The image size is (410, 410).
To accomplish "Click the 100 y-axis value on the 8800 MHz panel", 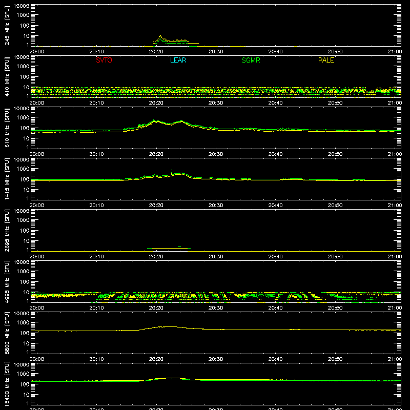I will (25, 333).
